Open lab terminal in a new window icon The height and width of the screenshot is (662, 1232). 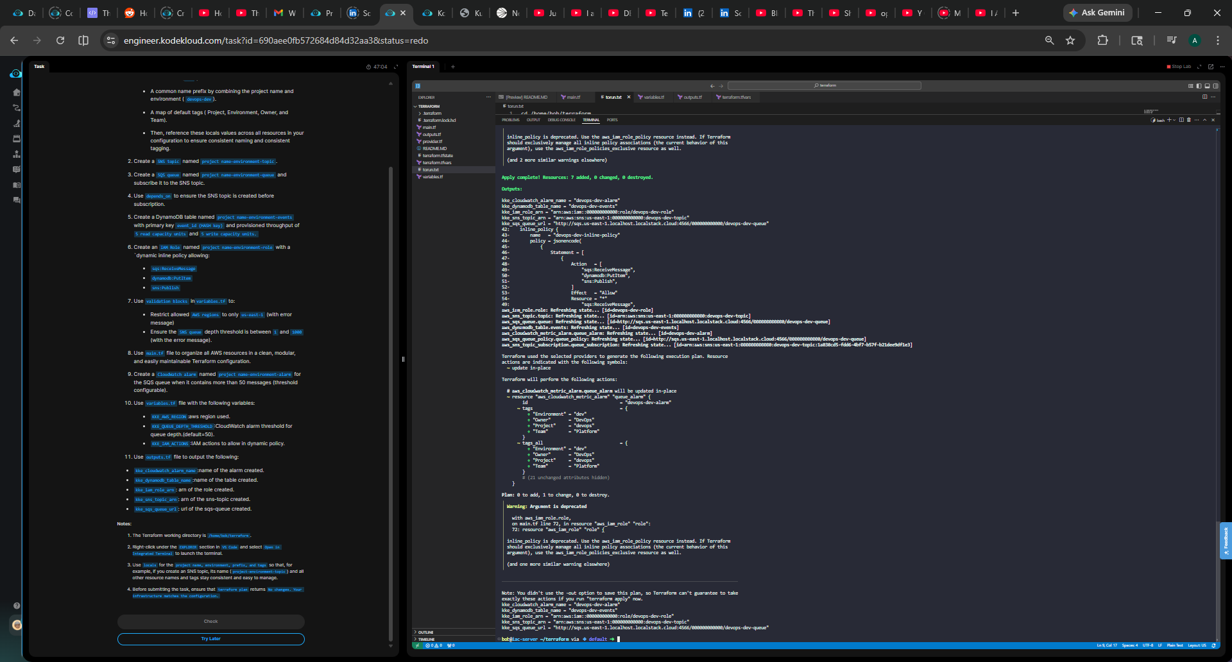pos(1211,67)
